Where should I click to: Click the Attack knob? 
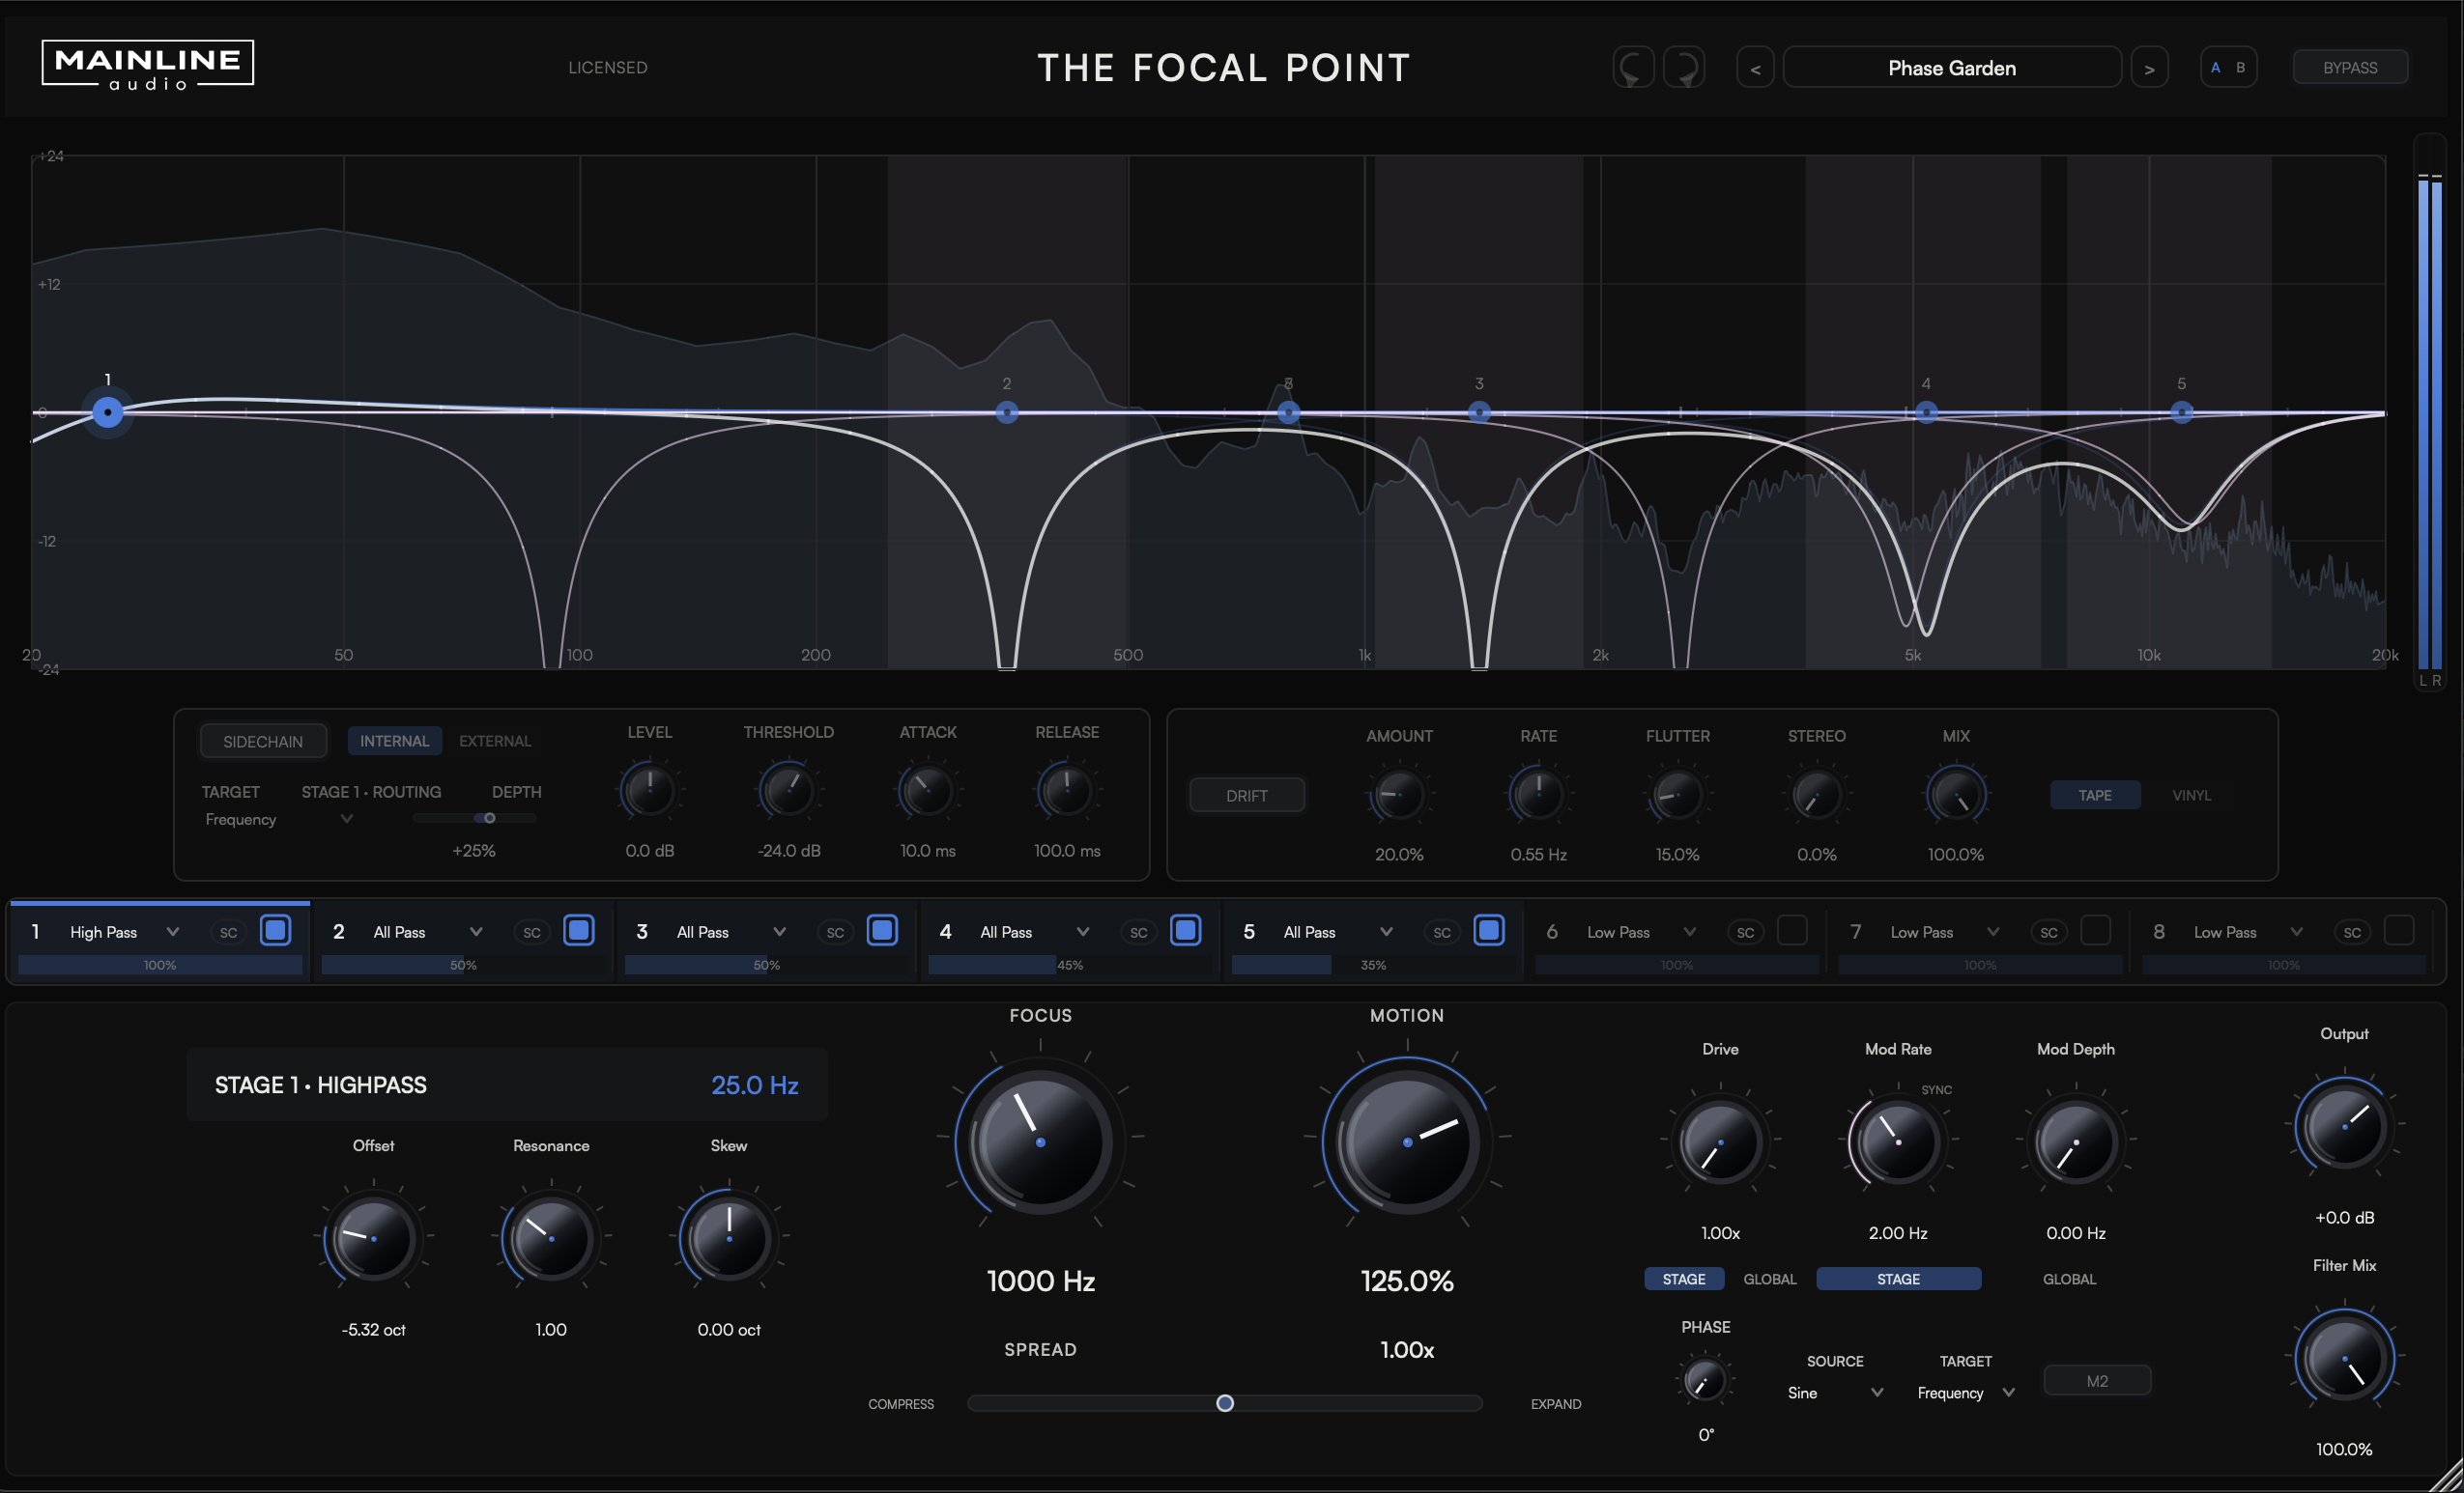click(927, 792)
